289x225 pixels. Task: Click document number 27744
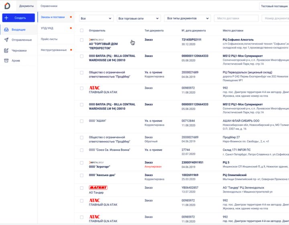pyautogui.click(x=185, y=150)
